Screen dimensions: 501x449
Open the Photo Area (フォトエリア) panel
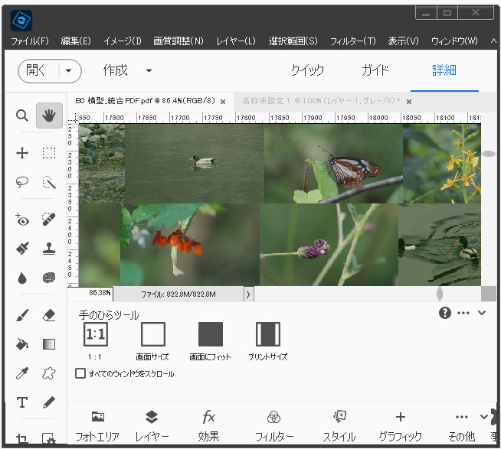coord(97,426)
